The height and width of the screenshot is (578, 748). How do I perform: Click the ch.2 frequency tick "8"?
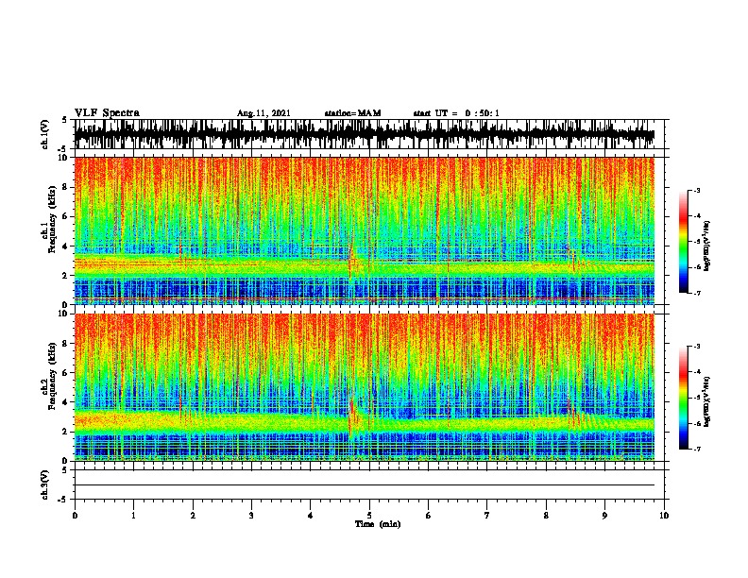pos(66,344)
